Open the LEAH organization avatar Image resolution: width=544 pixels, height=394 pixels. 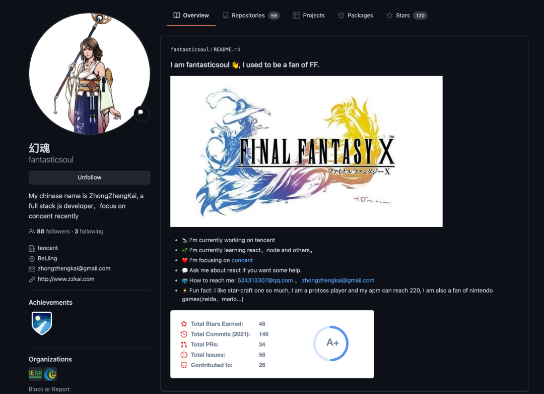[35, 374]
